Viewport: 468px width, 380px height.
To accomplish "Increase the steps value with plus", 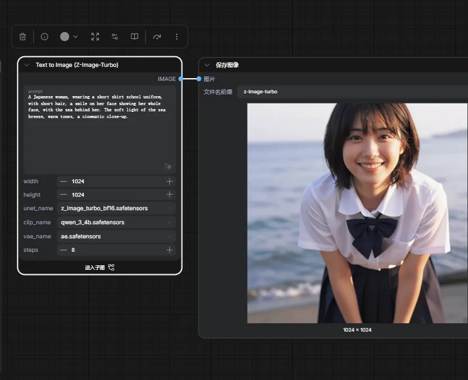I will (169, 250).
